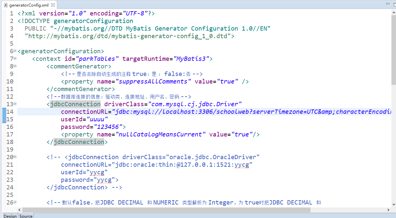Collapse the comment fold on line 26

pyautogui.click(x=15, y=203)
